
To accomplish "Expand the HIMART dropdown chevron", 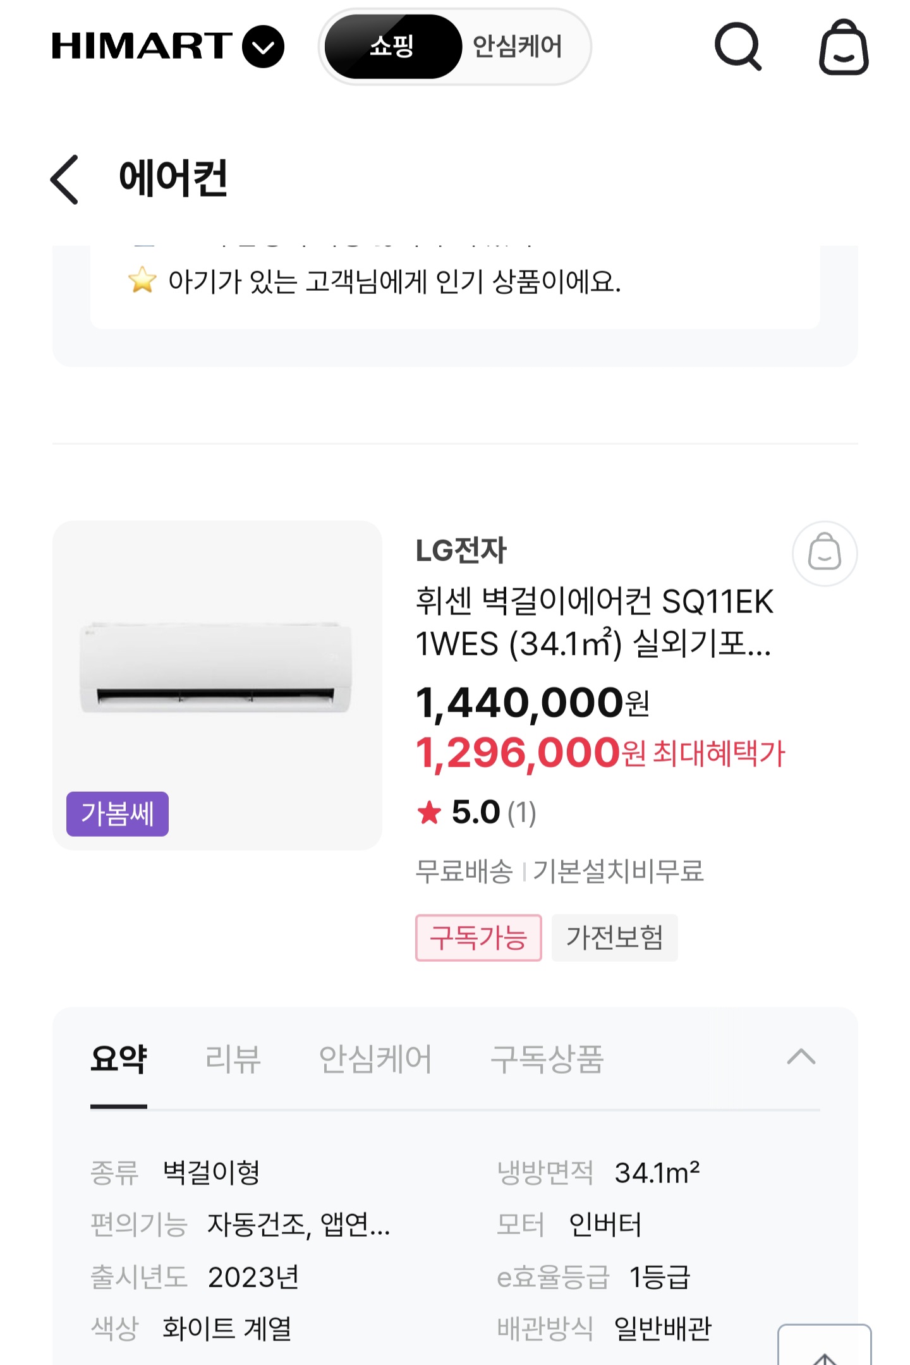I will pyautogui.click(x=263, y=47).
